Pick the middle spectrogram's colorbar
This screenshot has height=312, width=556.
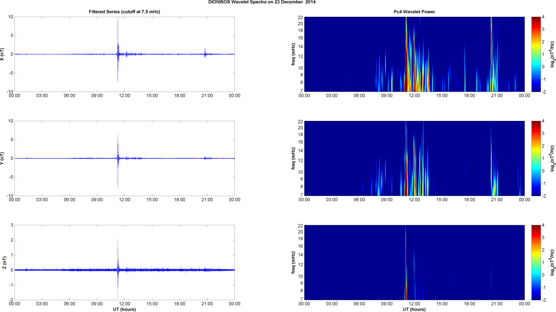click(x=536, y=158)
